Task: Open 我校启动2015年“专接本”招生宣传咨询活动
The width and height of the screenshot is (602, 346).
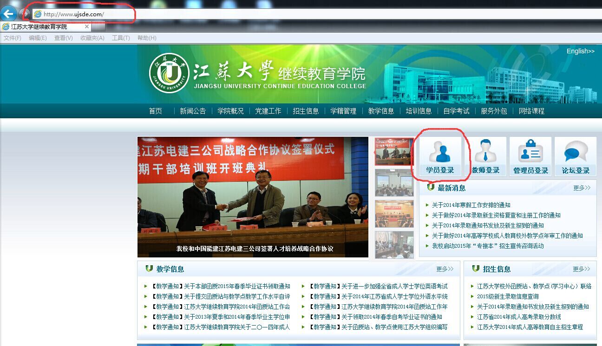Action: (488, 246)
